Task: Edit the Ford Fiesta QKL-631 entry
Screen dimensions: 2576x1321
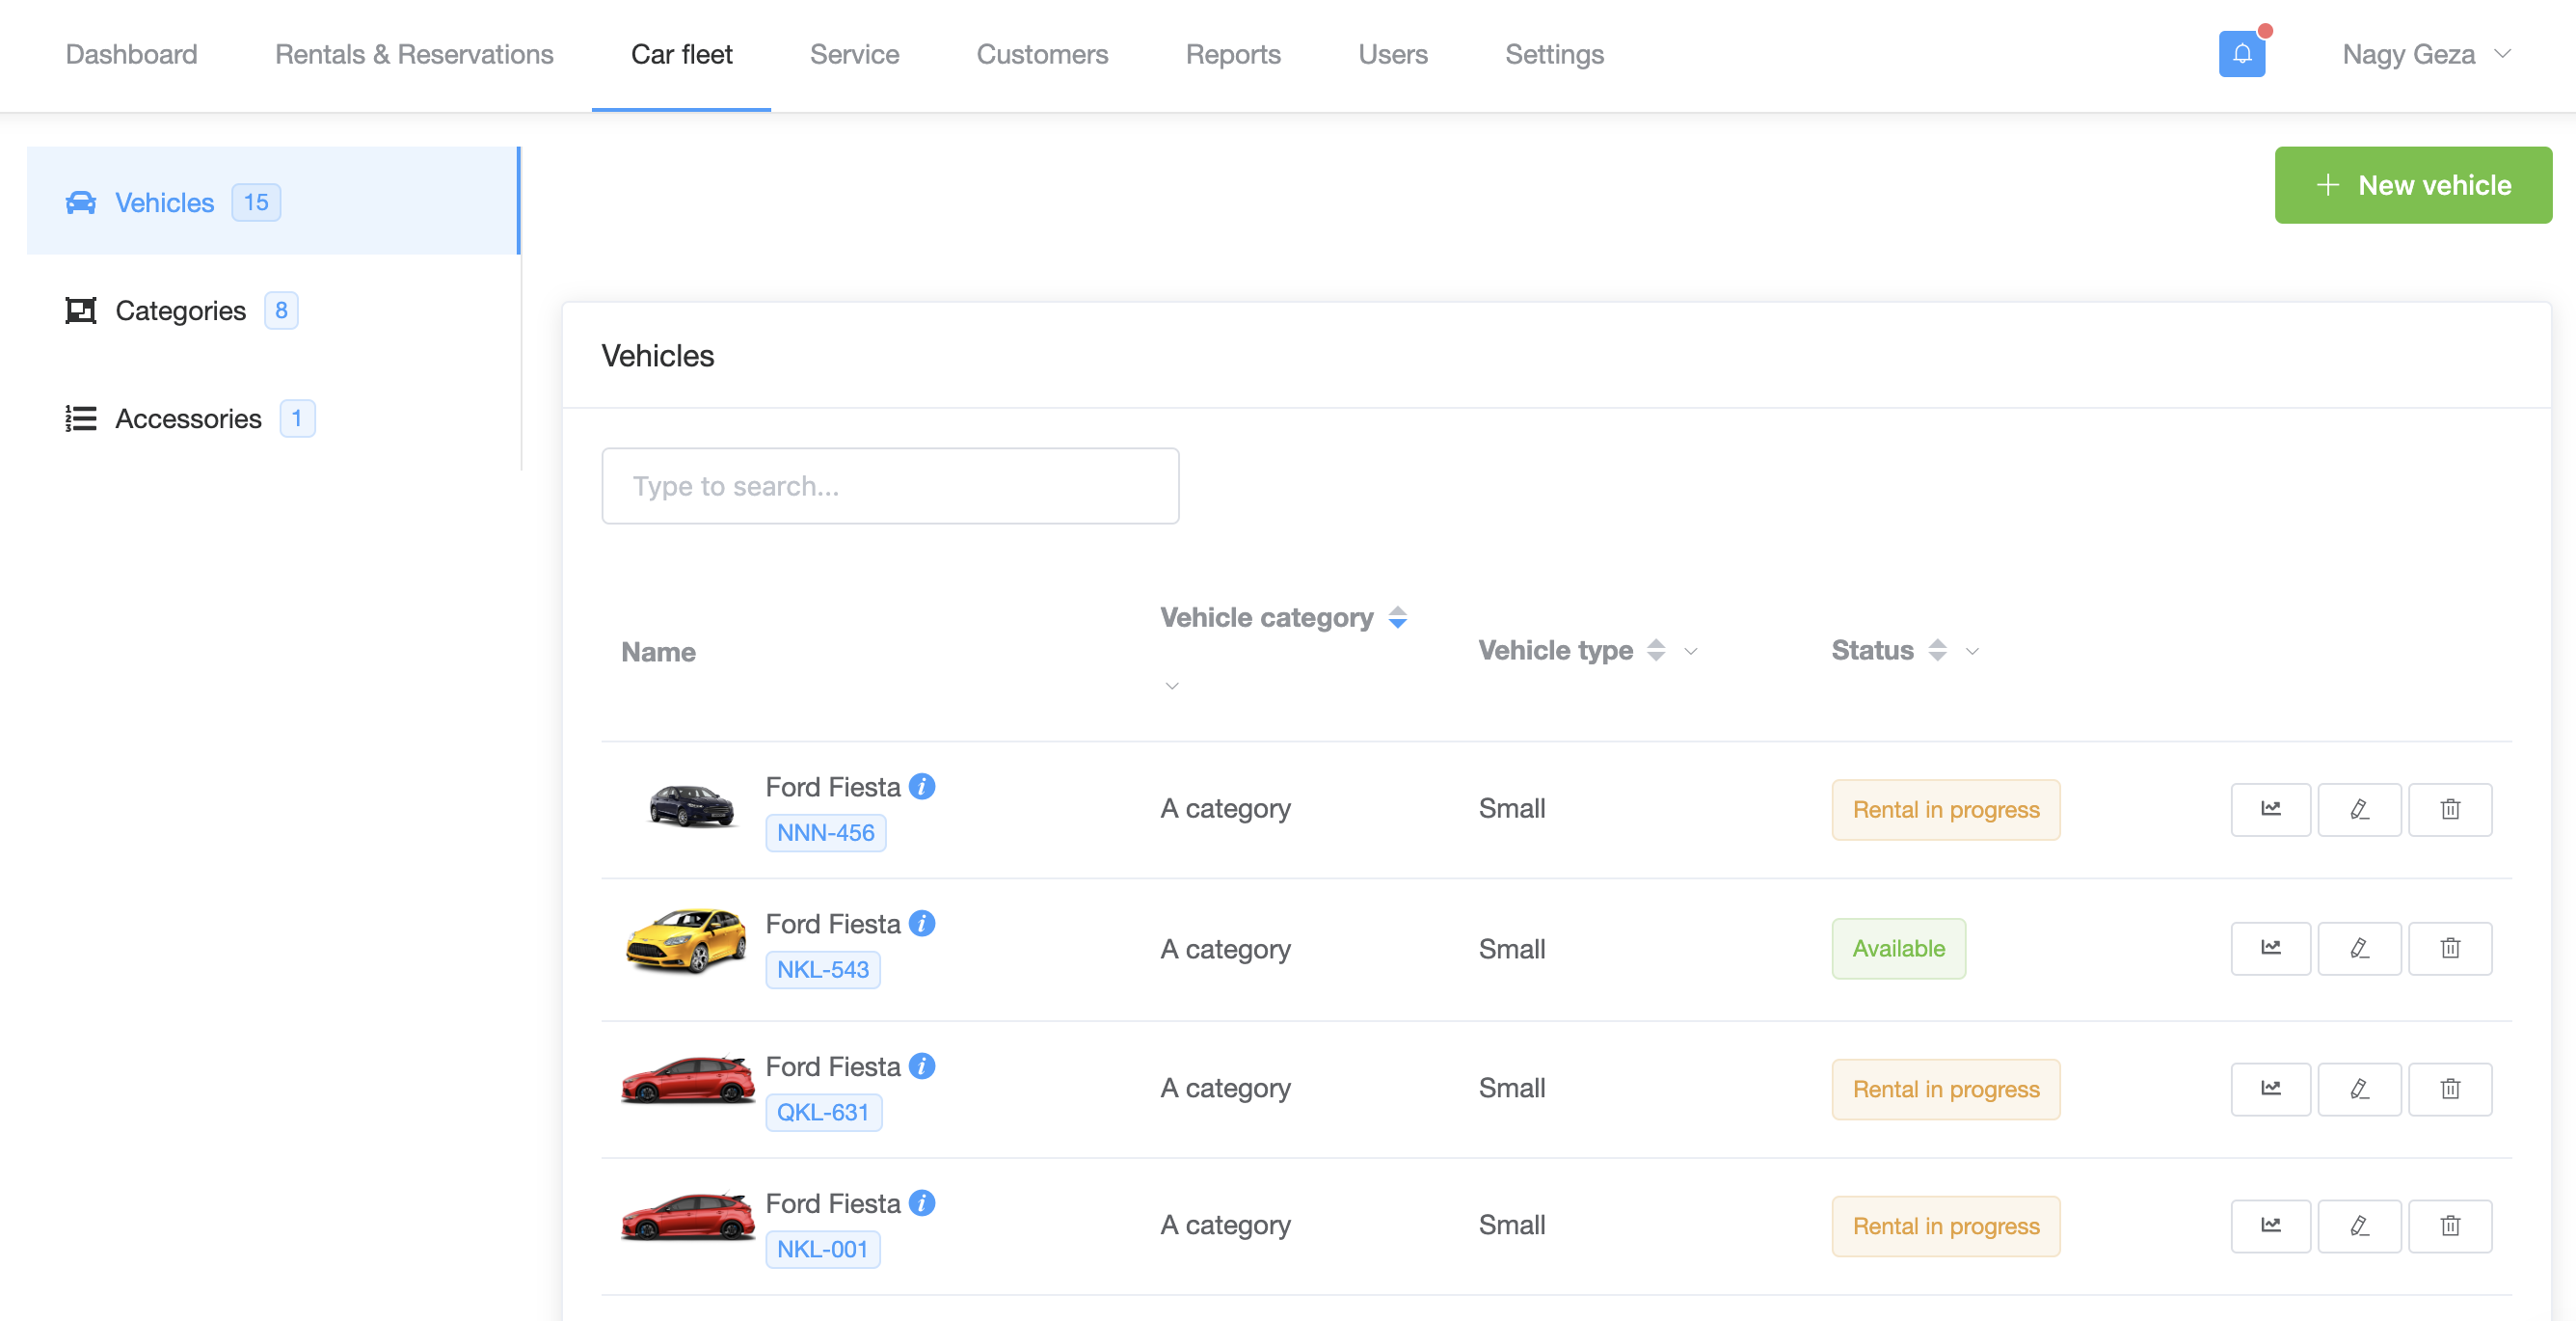Action: [2359, 1088]
